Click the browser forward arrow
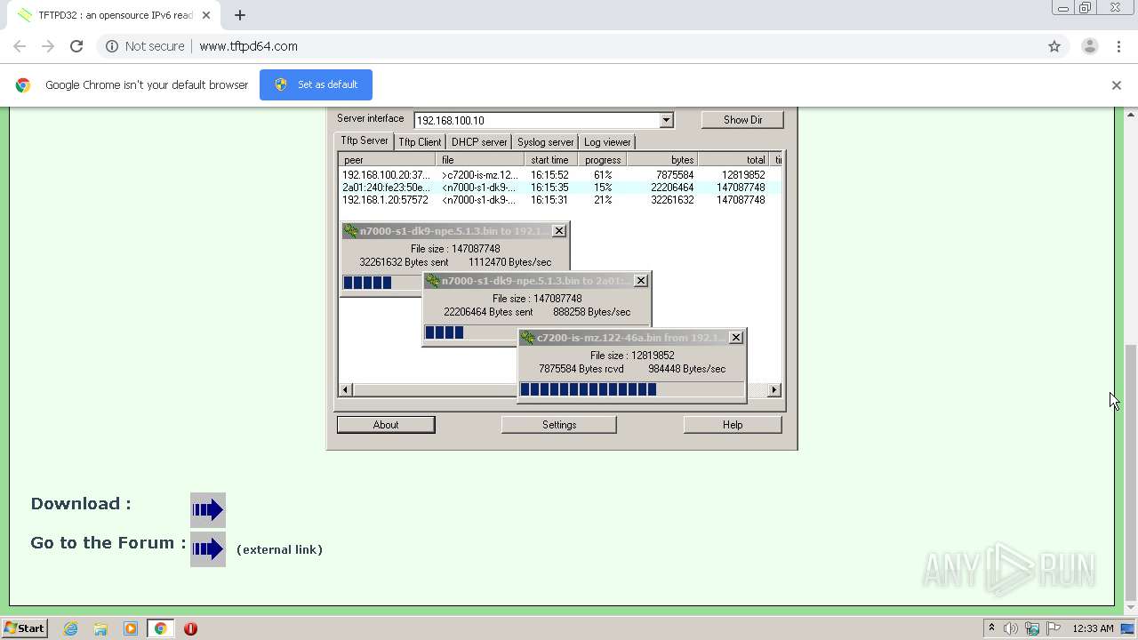The height and width of the screenshot is (640, 1138). [x=48, y=46]
